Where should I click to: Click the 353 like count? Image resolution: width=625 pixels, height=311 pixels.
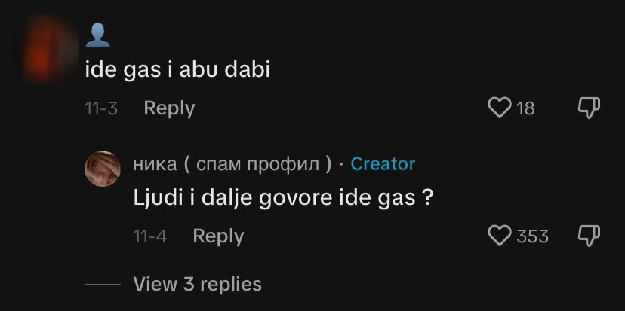(x=532, y=236)
